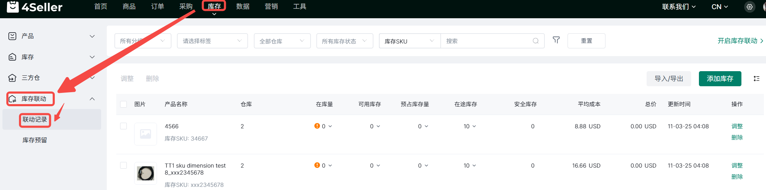Collapse the 库存联动 sidebar section
766x190 pixels.
[92, 99]
